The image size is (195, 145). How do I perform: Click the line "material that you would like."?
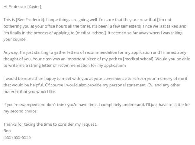tap(30, 92)
